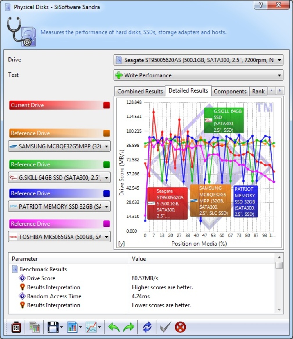Viewport: 293px width, 339px height.
Task: Open the options settings icon in the bottom toolbar
Action: [16, 327]
